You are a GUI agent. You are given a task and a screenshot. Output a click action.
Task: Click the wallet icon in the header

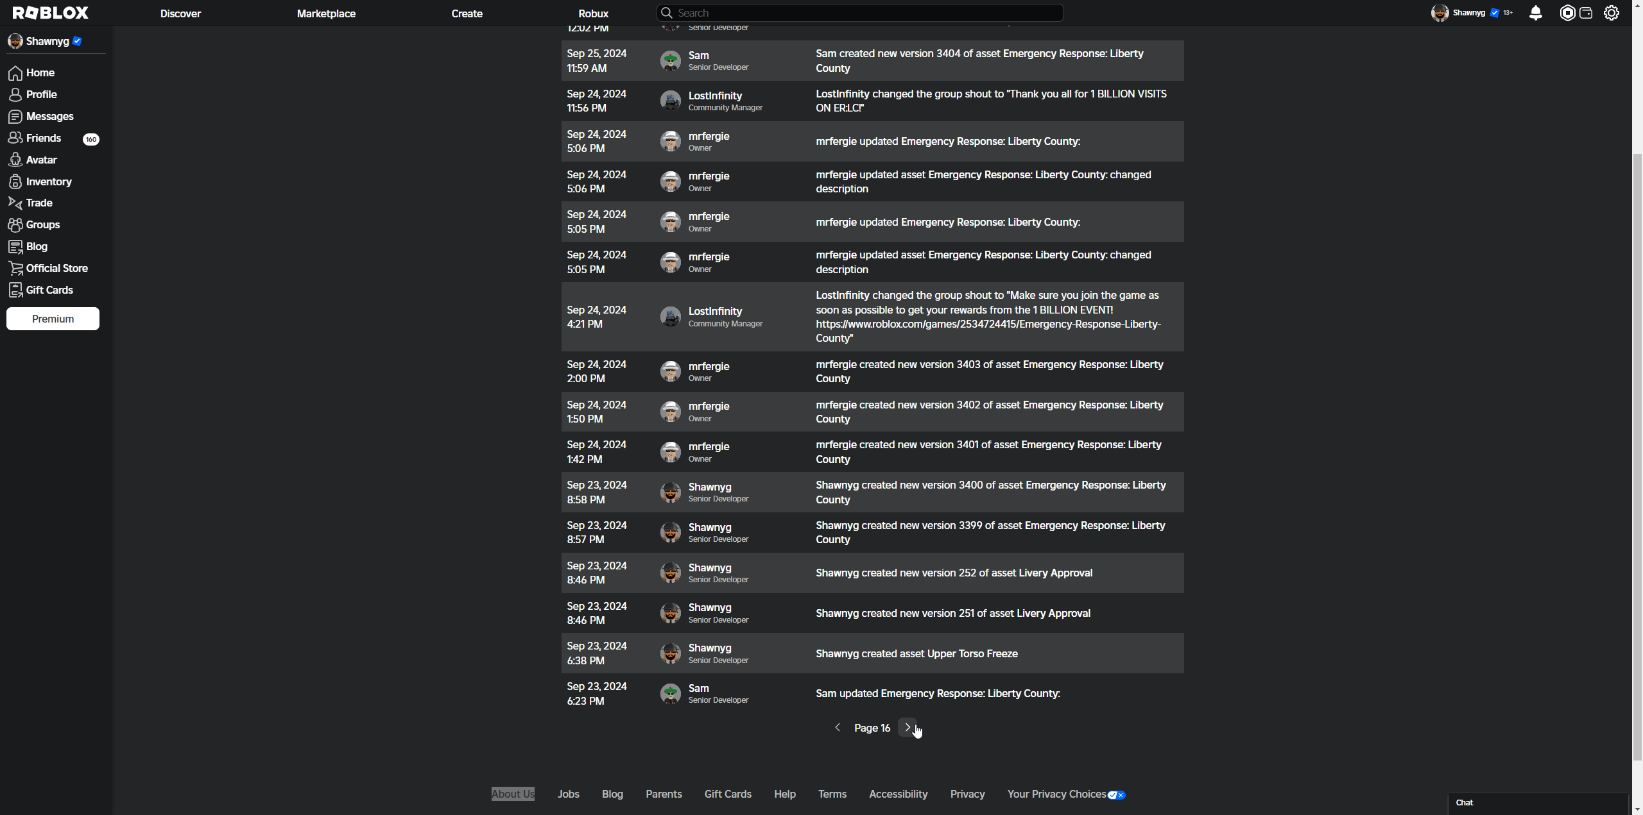tap(1586, 13)
